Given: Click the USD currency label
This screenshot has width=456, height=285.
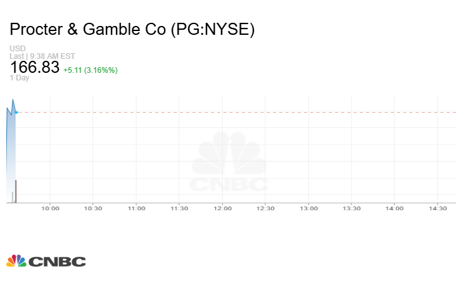Looking at the screenshot, I should [17, 49].
